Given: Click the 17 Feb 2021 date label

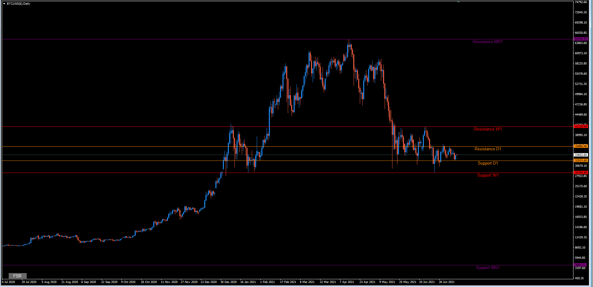Looking at the screenshot, I should 288,282.
